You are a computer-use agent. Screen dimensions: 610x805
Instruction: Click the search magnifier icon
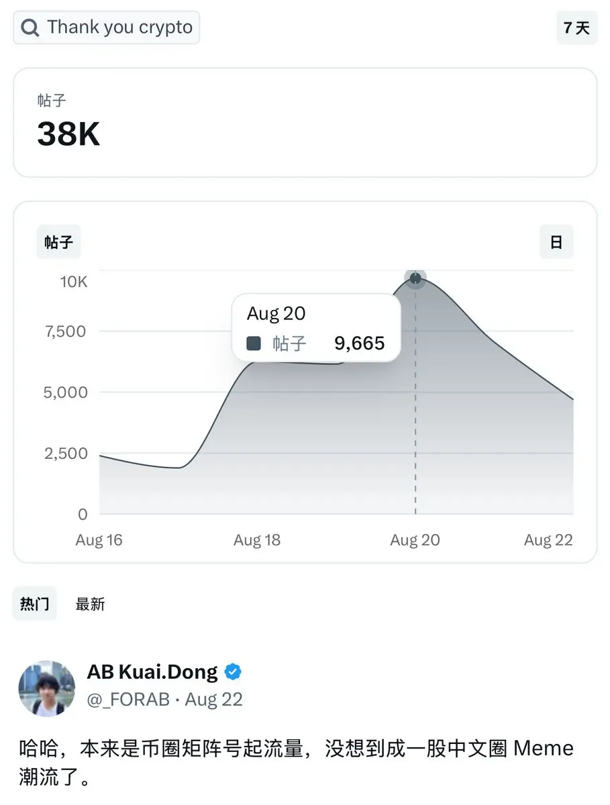[30, 28]
